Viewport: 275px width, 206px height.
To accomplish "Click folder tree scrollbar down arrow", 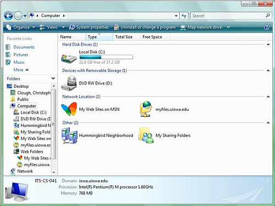I will pyautogui.click(x=53, y=172).
